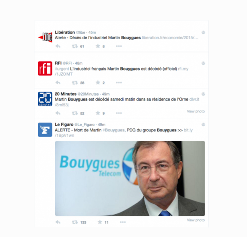Open the @20Minutes handle
Screen dimensions: 247x237
point(88,94)
